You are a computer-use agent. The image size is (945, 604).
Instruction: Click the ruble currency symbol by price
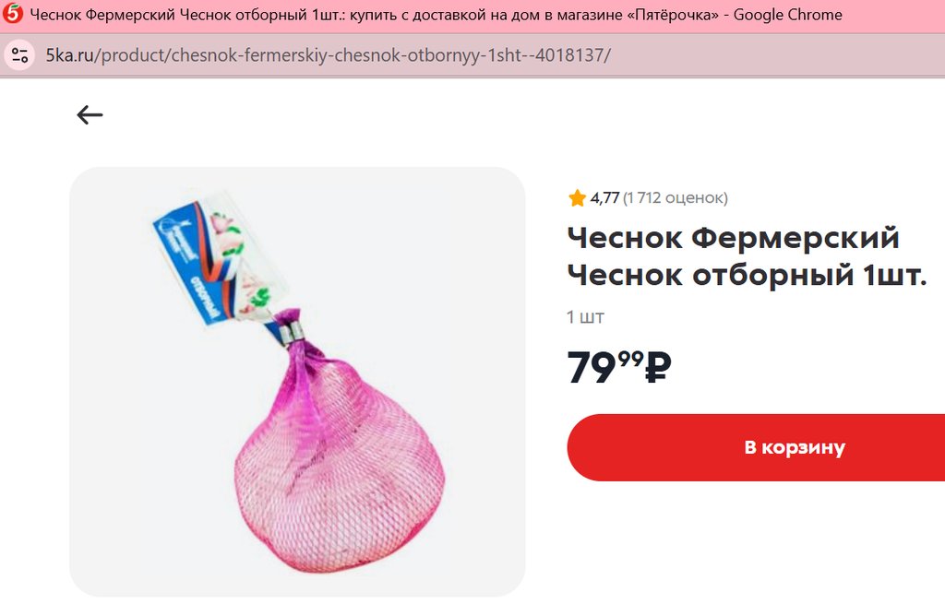click(658, 367)
